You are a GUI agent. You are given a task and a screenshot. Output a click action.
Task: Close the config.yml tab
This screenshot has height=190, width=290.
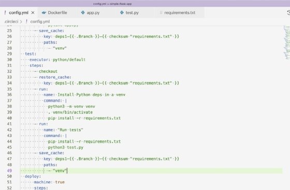pos(33,12)
